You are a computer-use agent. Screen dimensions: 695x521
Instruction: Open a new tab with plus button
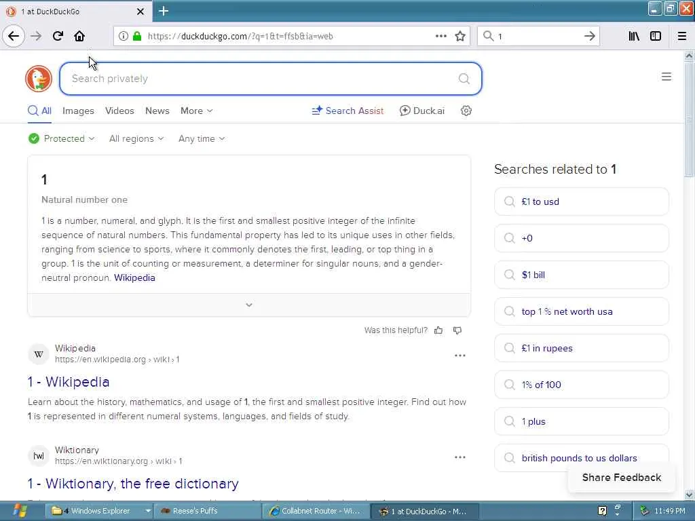point(164,11)
